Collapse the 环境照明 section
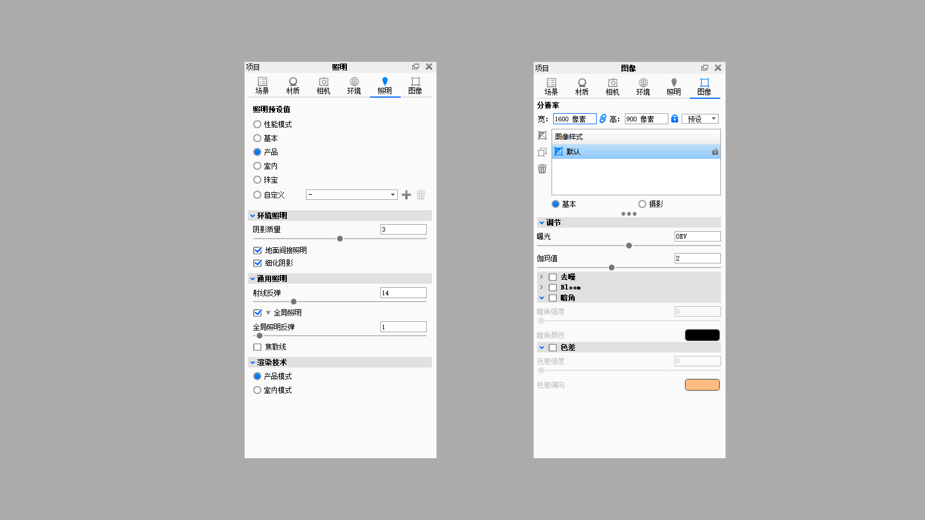Screen dimensions: 925x520 [253, 215]
